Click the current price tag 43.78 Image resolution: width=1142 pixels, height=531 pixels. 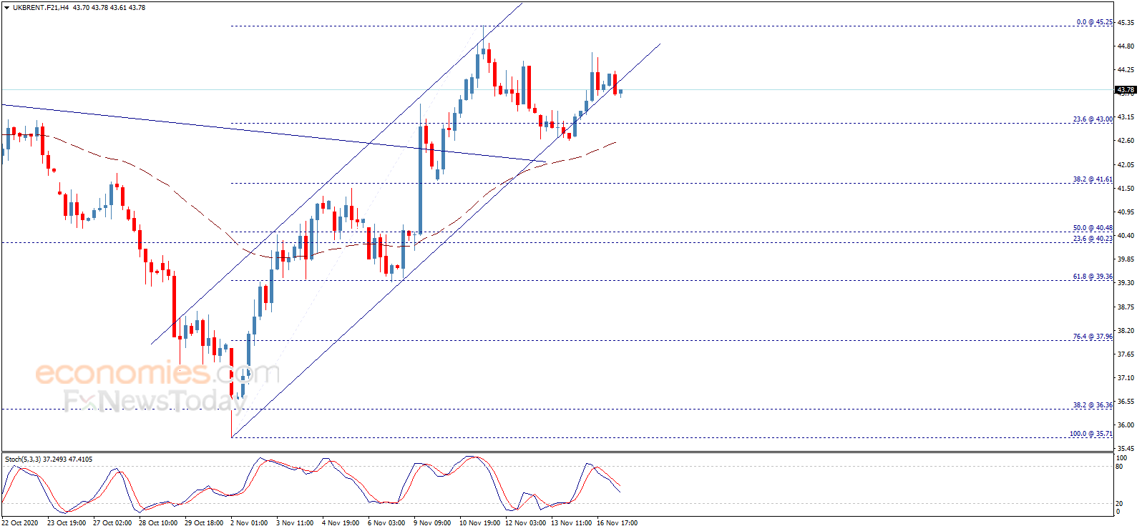1126,90
